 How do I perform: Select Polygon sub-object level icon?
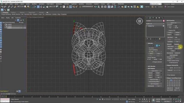[157, 45]
